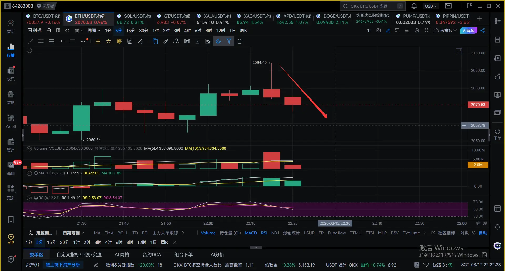Open 策略 strategy in left sidebar
Viewport: 505px width, 271px height.
[x=11, y=97]
